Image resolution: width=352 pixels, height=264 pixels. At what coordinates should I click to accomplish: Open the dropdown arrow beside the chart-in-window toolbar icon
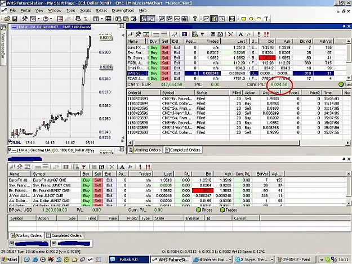pyautogui.click(x=39, y=19)
